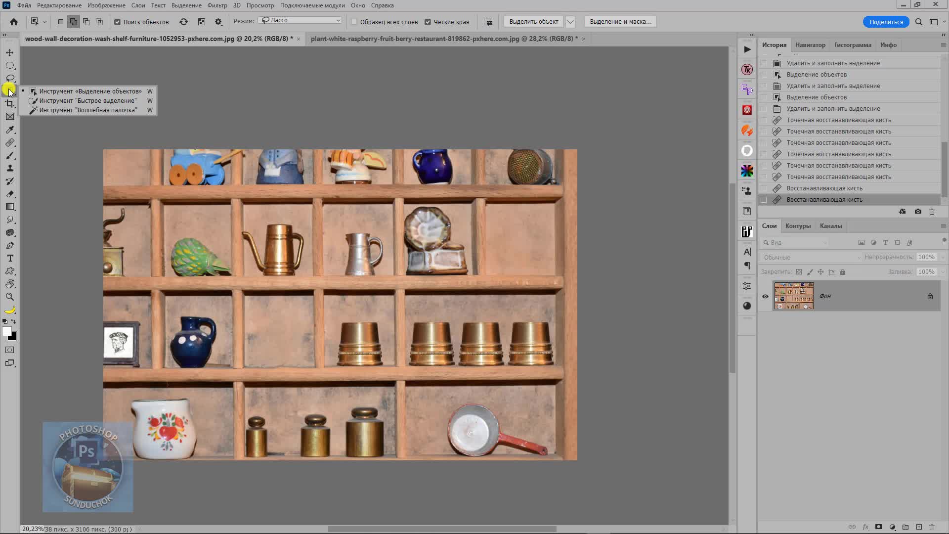Click the Home icon in options bar
Image resolution: width=949 pixels, height=534 pixels.
(x=14, y=22)
